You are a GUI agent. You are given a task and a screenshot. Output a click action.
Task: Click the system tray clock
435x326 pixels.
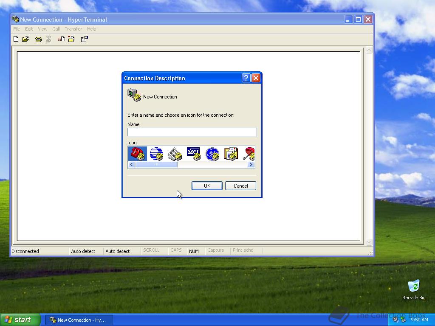tap(419, 320)
